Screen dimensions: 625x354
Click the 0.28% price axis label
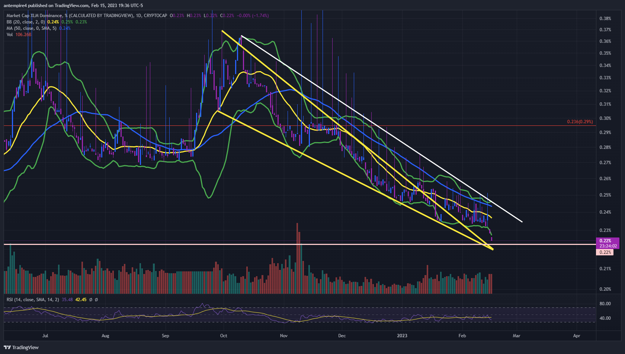(x=605, y=147)
